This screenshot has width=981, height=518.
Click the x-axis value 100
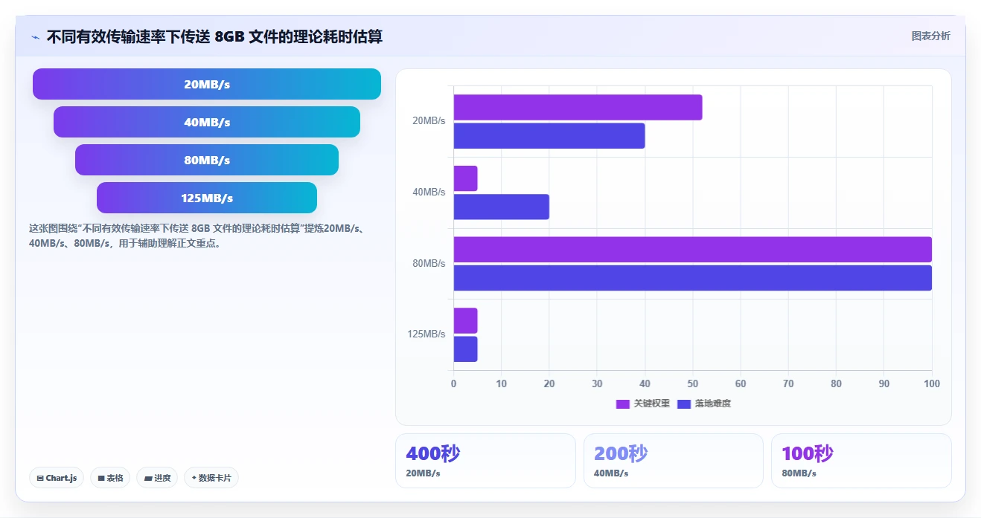coord(932,384)
